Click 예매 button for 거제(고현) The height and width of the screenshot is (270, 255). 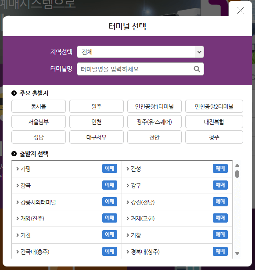tap(220, 218)
